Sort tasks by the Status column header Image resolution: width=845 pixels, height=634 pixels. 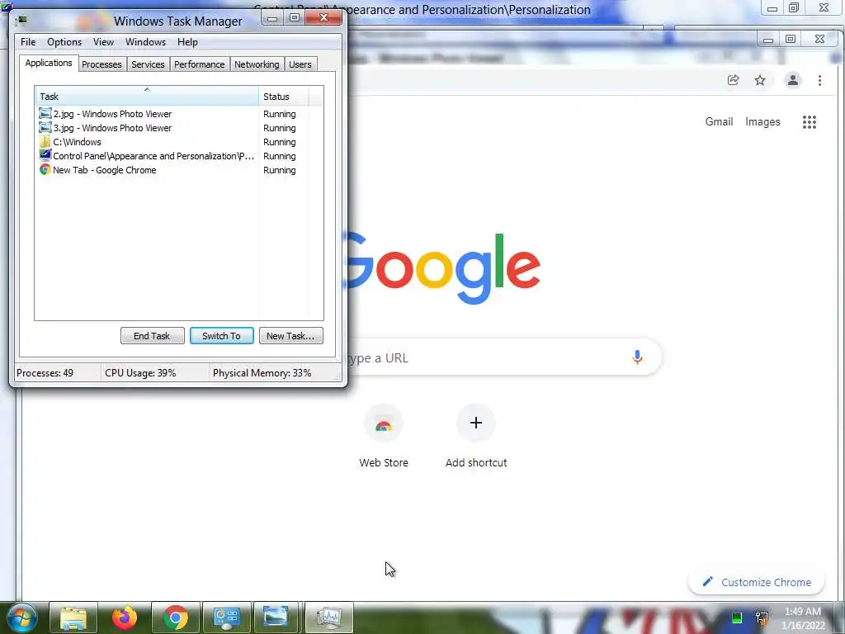[284, 96]
